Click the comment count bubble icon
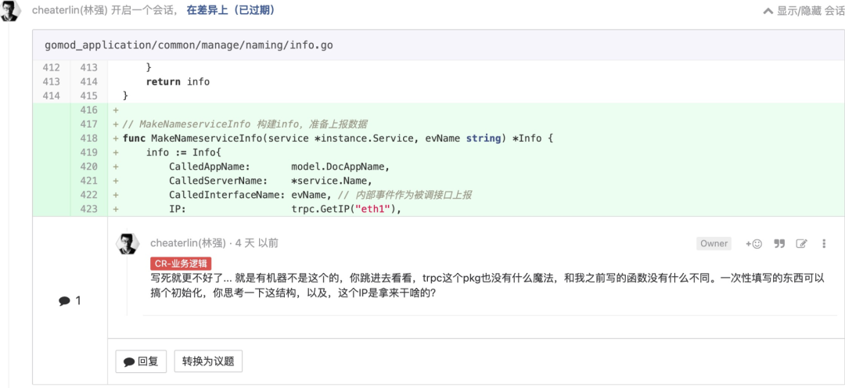The image size is (845, 388). (64, 301)
